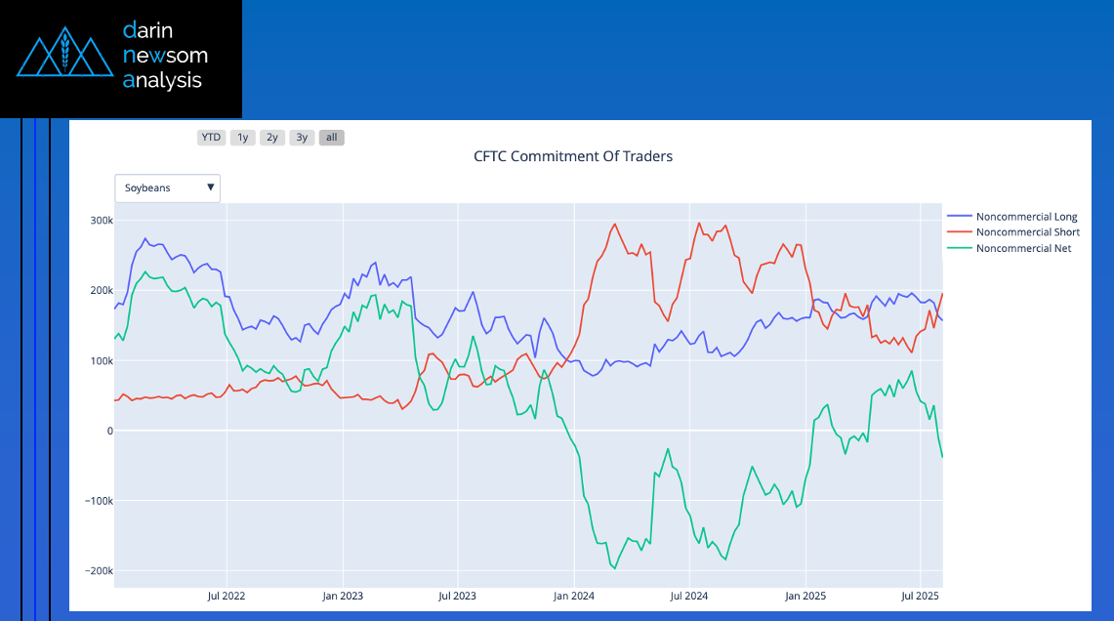The image size is (1114, 621).
Task: Click the CFTC Commitment Of Traders title
Action: click(573, 156)
